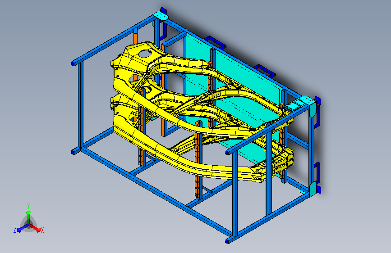
Task: Select the round hole in the upper yellow frame
Action: pyautogui.click(x=144, y=53)
